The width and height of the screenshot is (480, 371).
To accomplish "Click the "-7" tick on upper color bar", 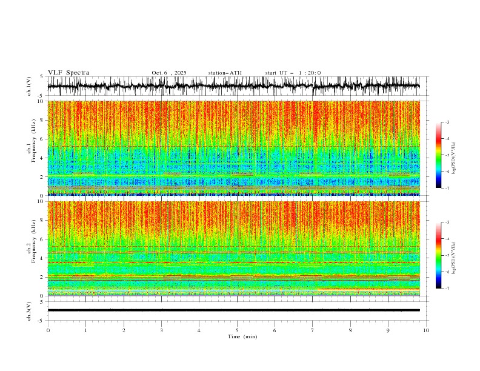I will pos(447,188).
